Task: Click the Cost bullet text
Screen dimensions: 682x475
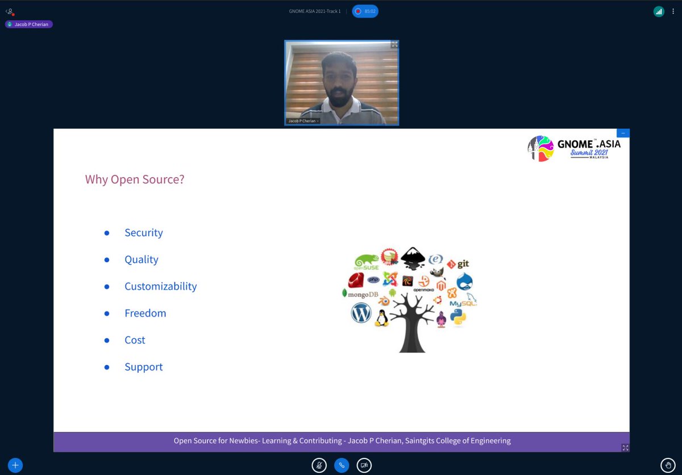Action: (135, 340)
